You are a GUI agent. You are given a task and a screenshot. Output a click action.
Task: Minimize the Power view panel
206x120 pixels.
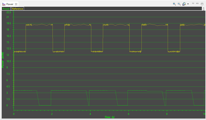[197, 4]
